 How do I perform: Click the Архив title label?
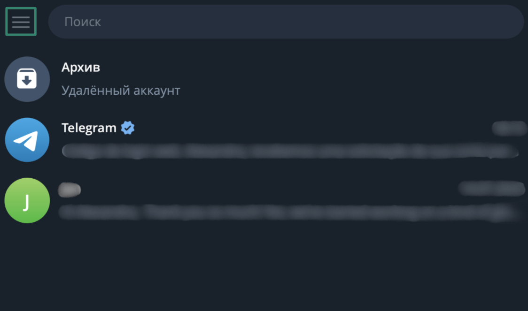tap(80, 67)
